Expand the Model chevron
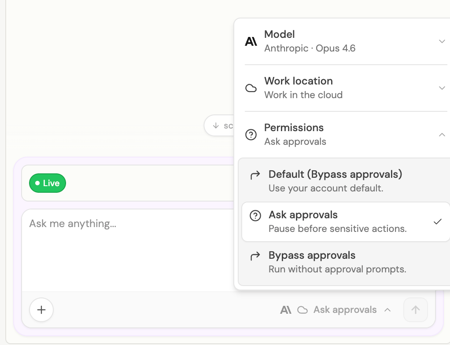This screenshot has height=345, width=450. [442, 41]
